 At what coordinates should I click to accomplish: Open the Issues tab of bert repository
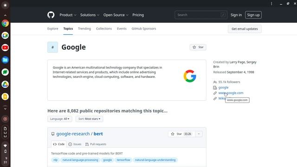75,144
